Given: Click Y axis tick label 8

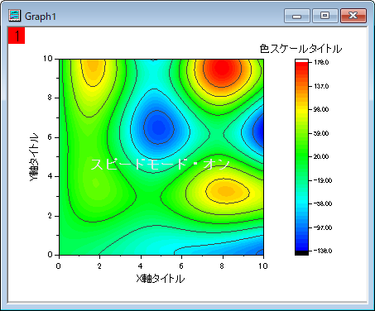Looking at the screenshot, I should (50, 98).
